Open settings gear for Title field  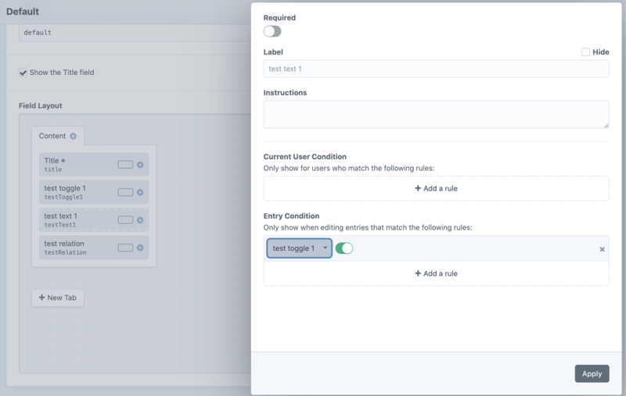(x=141, y=165)
